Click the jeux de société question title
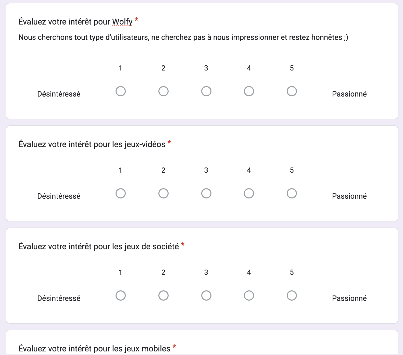Screen dimensions: 403x355 point(98,246)
